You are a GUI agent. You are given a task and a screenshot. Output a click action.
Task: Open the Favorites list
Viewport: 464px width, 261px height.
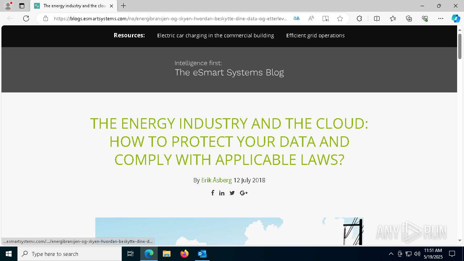tap(393, 18)
